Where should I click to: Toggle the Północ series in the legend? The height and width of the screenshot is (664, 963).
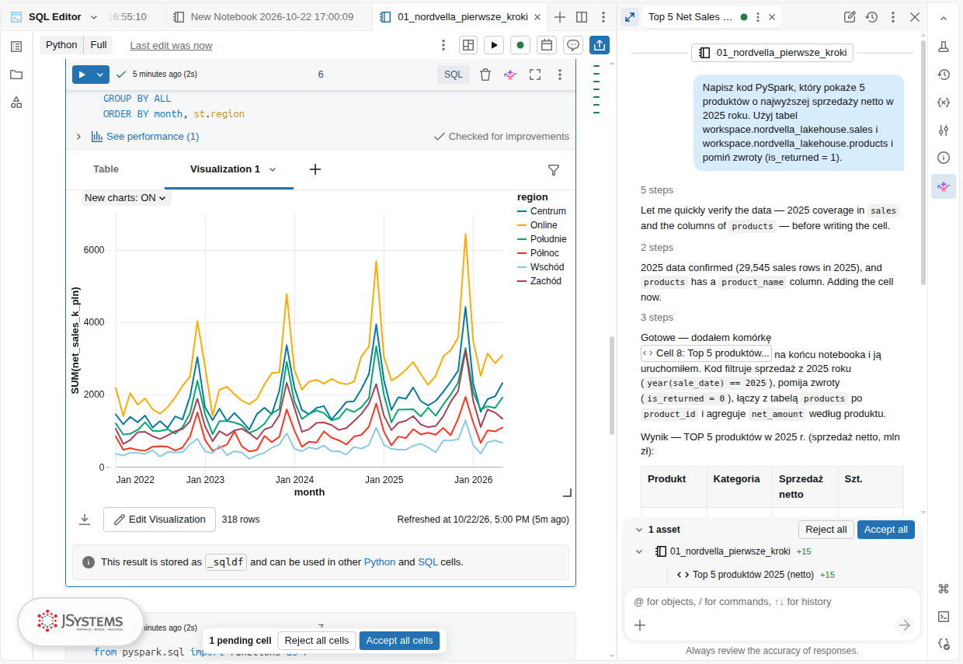click(538, 253)
